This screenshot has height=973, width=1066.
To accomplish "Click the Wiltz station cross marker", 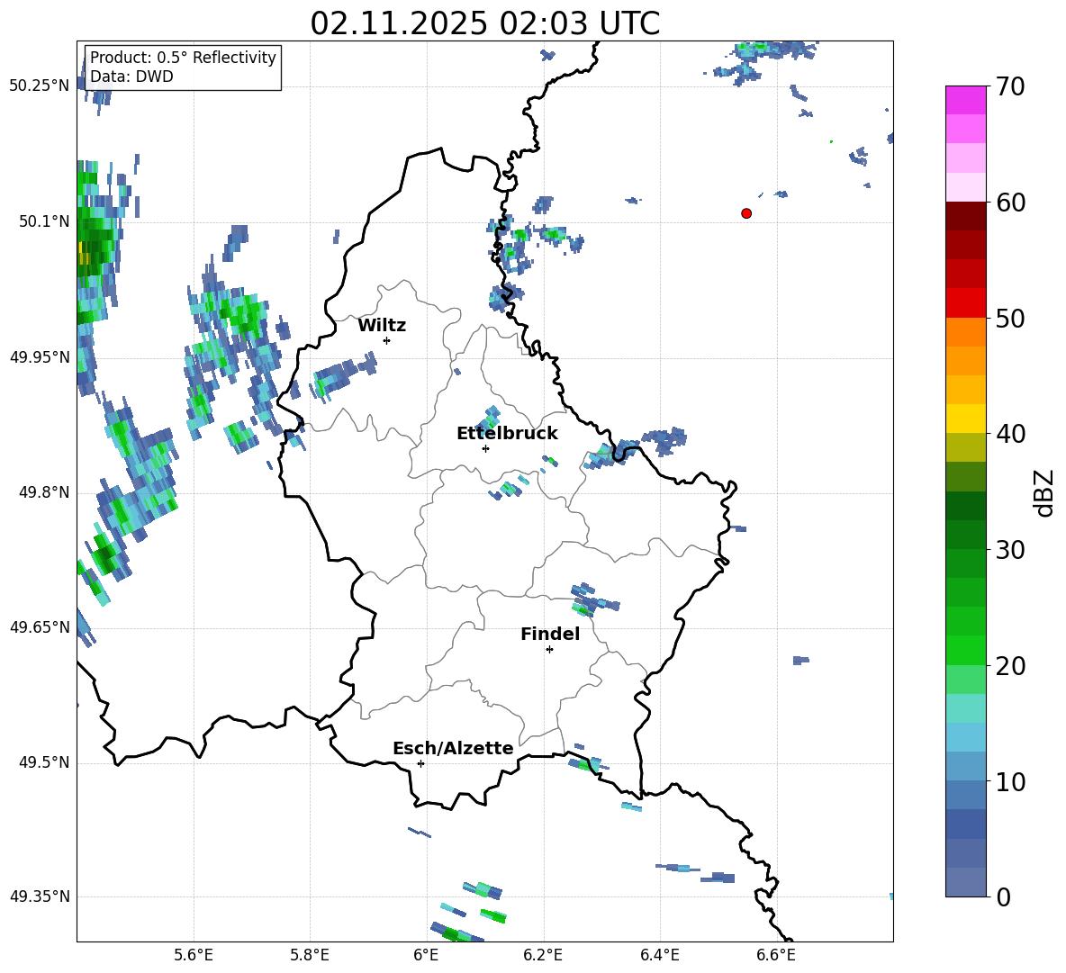I will point(387,340).
